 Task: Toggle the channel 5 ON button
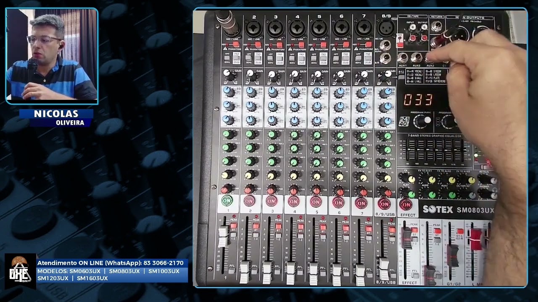(x=316, y=202)
